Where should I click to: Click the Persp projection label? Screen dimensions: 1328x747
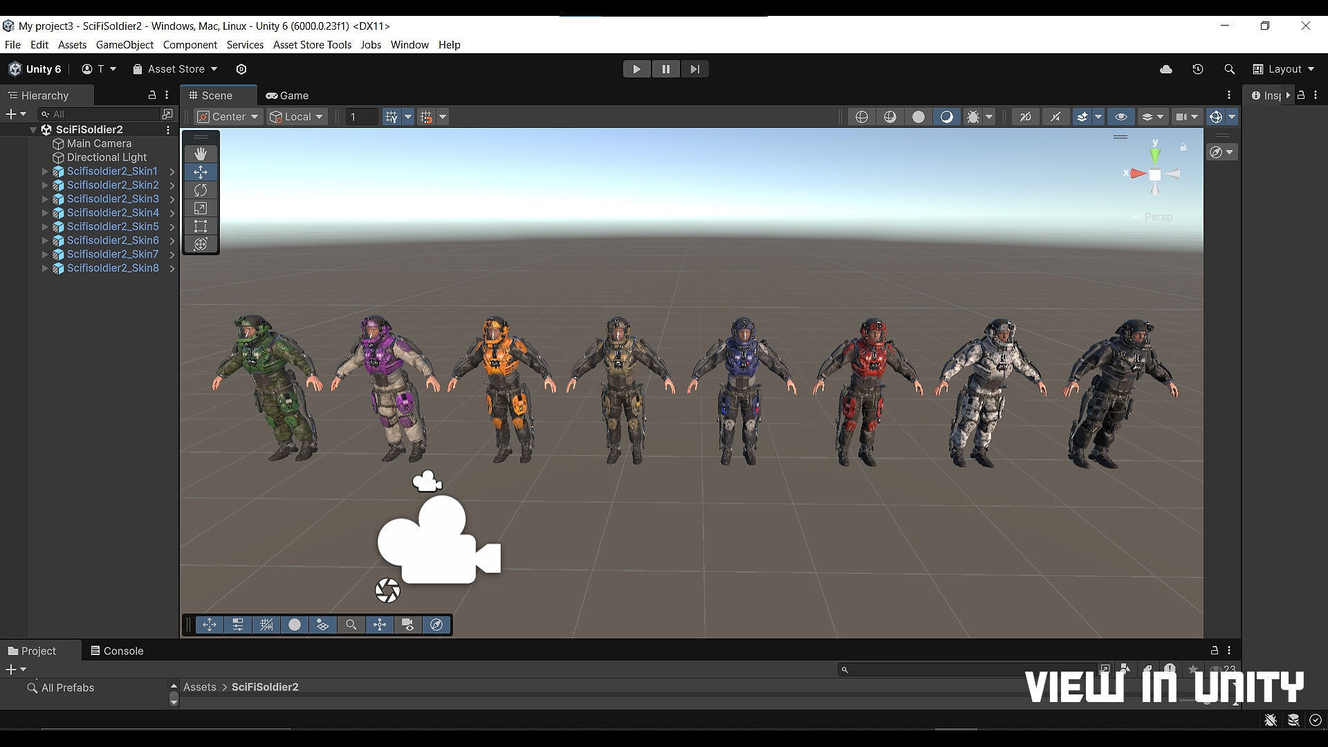1159,216
